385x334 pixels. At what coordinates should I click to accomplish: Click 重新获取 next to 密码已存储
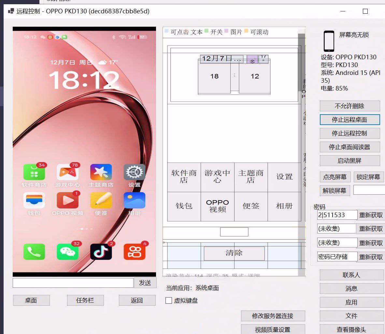tap(371, 257)
